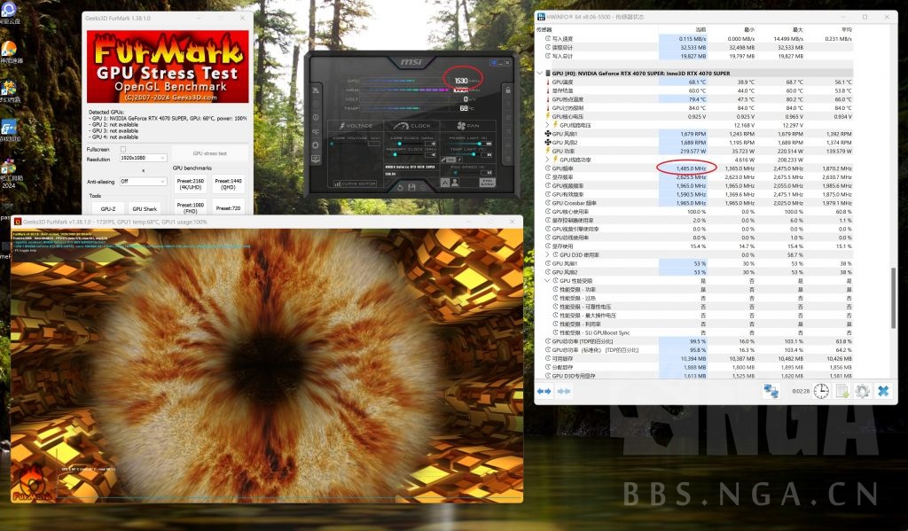
Task: Click the GPU-Z tool button
Action: pos(107,208)
